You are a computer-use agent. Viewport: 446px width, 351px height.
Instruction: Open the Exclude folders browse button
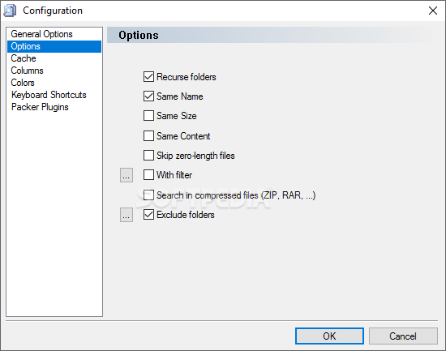point(127,215)
